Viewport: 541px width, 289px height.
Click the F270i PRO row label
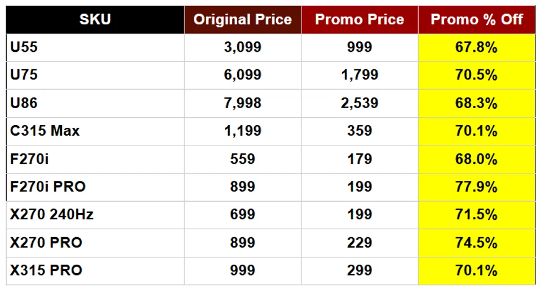tap(48, 187)
